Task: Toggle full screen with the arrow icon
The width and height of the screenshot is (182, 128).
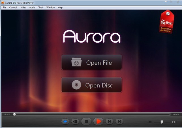Action: coord(174,122)
